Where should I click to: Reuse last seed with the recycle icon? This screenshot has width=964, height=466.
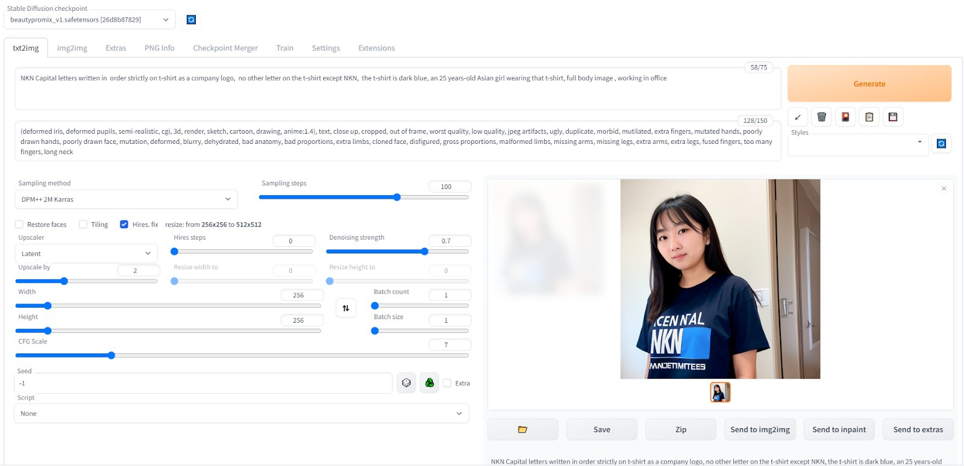[430, 383]
